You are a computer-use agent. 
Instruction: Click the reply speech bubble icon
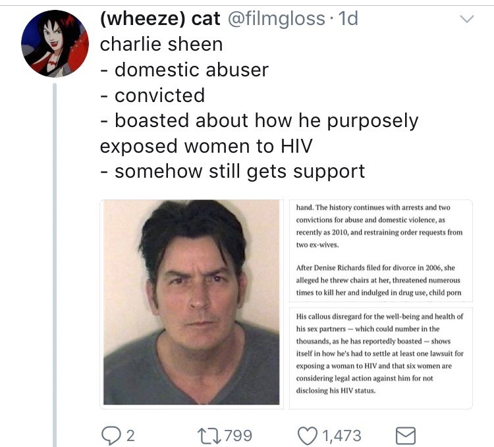click(111, 436)
